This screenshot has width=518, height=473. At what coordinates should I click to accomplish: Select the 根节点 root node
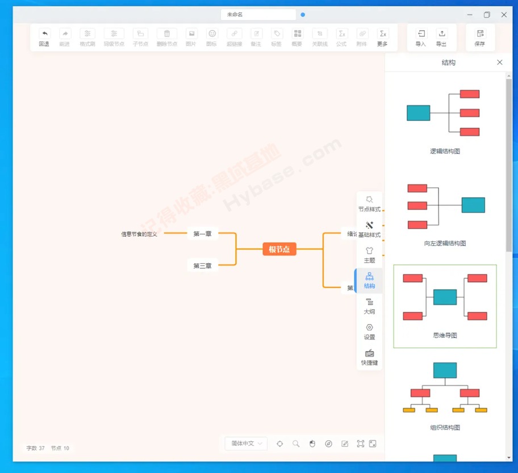[279, 249]
